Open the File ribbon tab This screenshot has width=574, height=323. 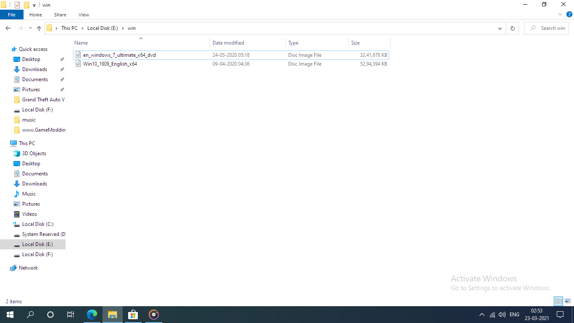pos(12,15)
